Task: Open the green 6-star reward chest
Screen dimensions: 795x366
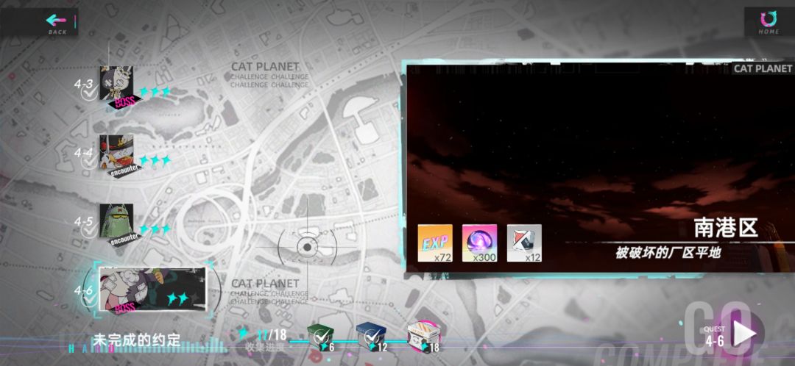Action: click(321, 336)
